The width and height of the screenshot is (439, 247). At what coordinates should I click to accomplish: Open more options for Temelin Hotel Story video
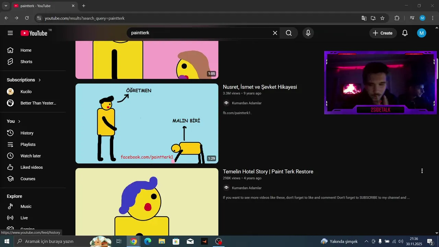click(x=422, y=171)
